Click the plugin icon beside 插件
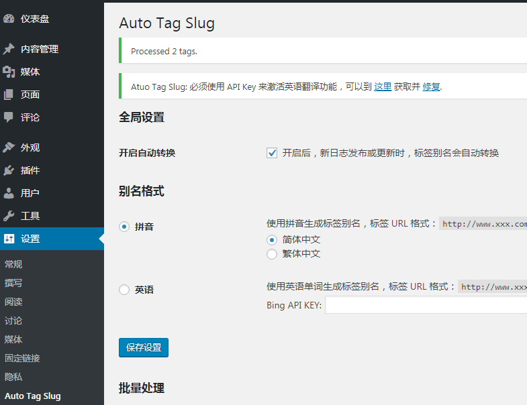Viewport: 527px width, 405px height. pos(9,170)
